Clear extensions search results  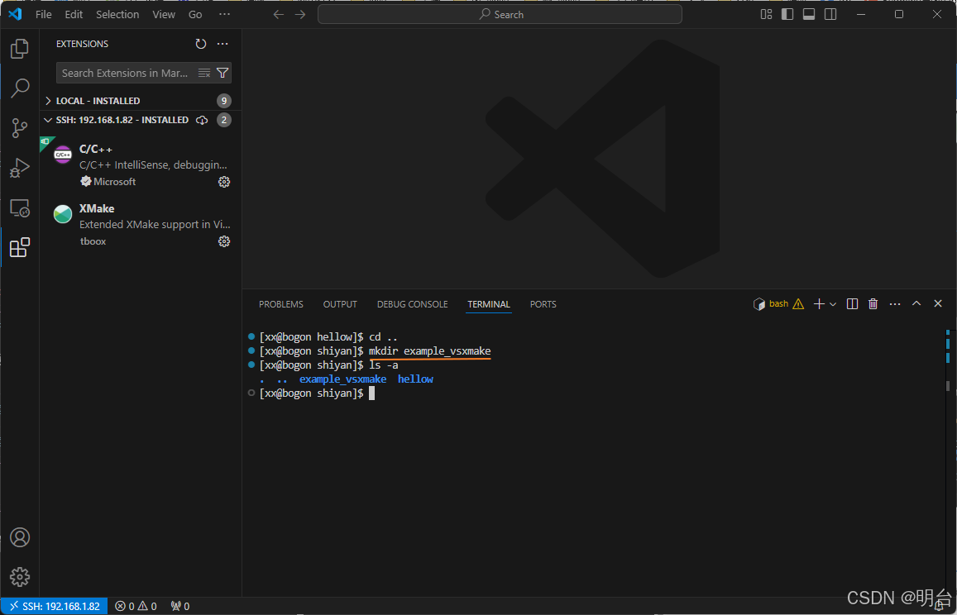tap(204, 74)
